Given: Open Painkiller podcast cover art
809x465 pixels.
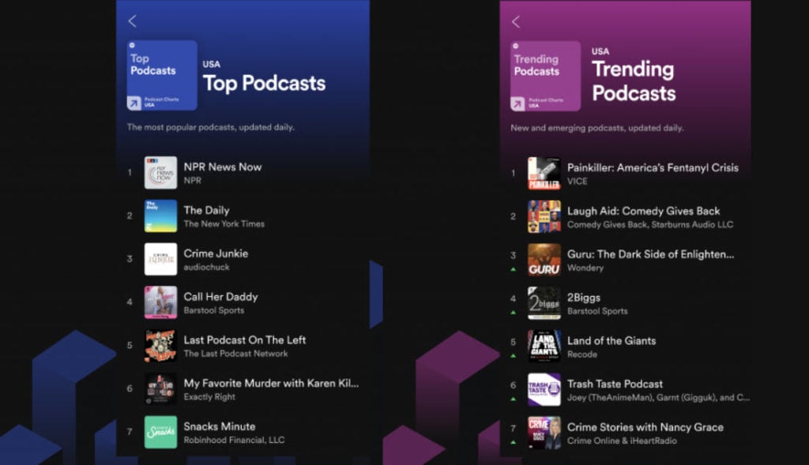Looking at the screenshot, I should (x=544, y=174).
